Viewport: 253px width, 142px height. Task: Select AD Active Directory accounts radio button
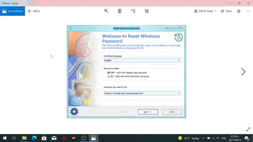pos(109,76)
